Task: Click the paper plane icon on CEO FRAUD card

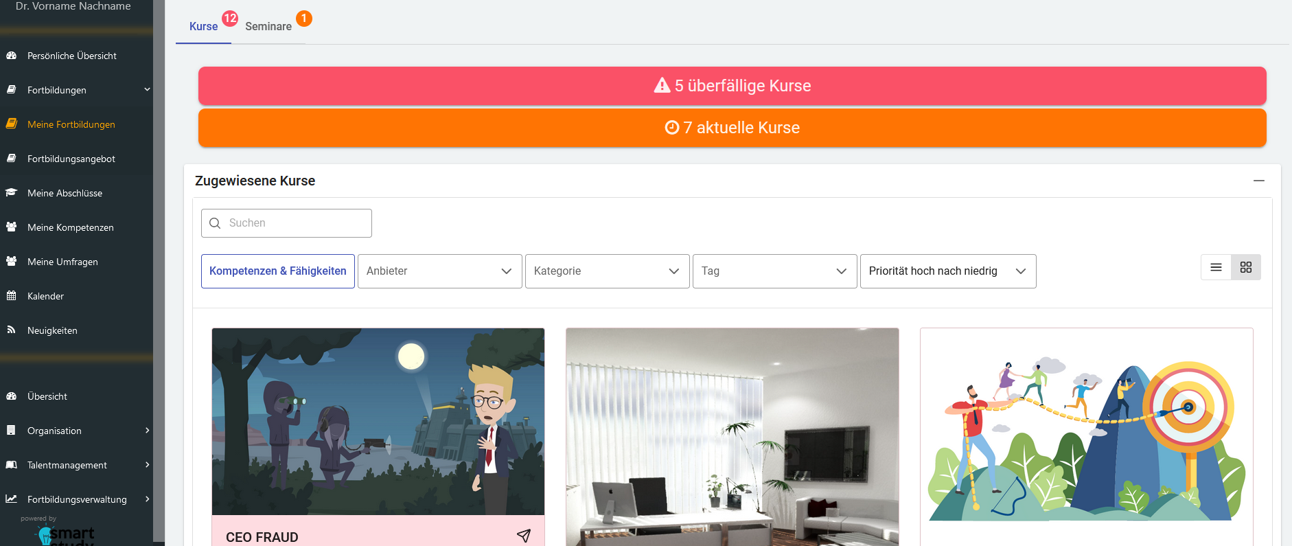Action: point(524,536)
